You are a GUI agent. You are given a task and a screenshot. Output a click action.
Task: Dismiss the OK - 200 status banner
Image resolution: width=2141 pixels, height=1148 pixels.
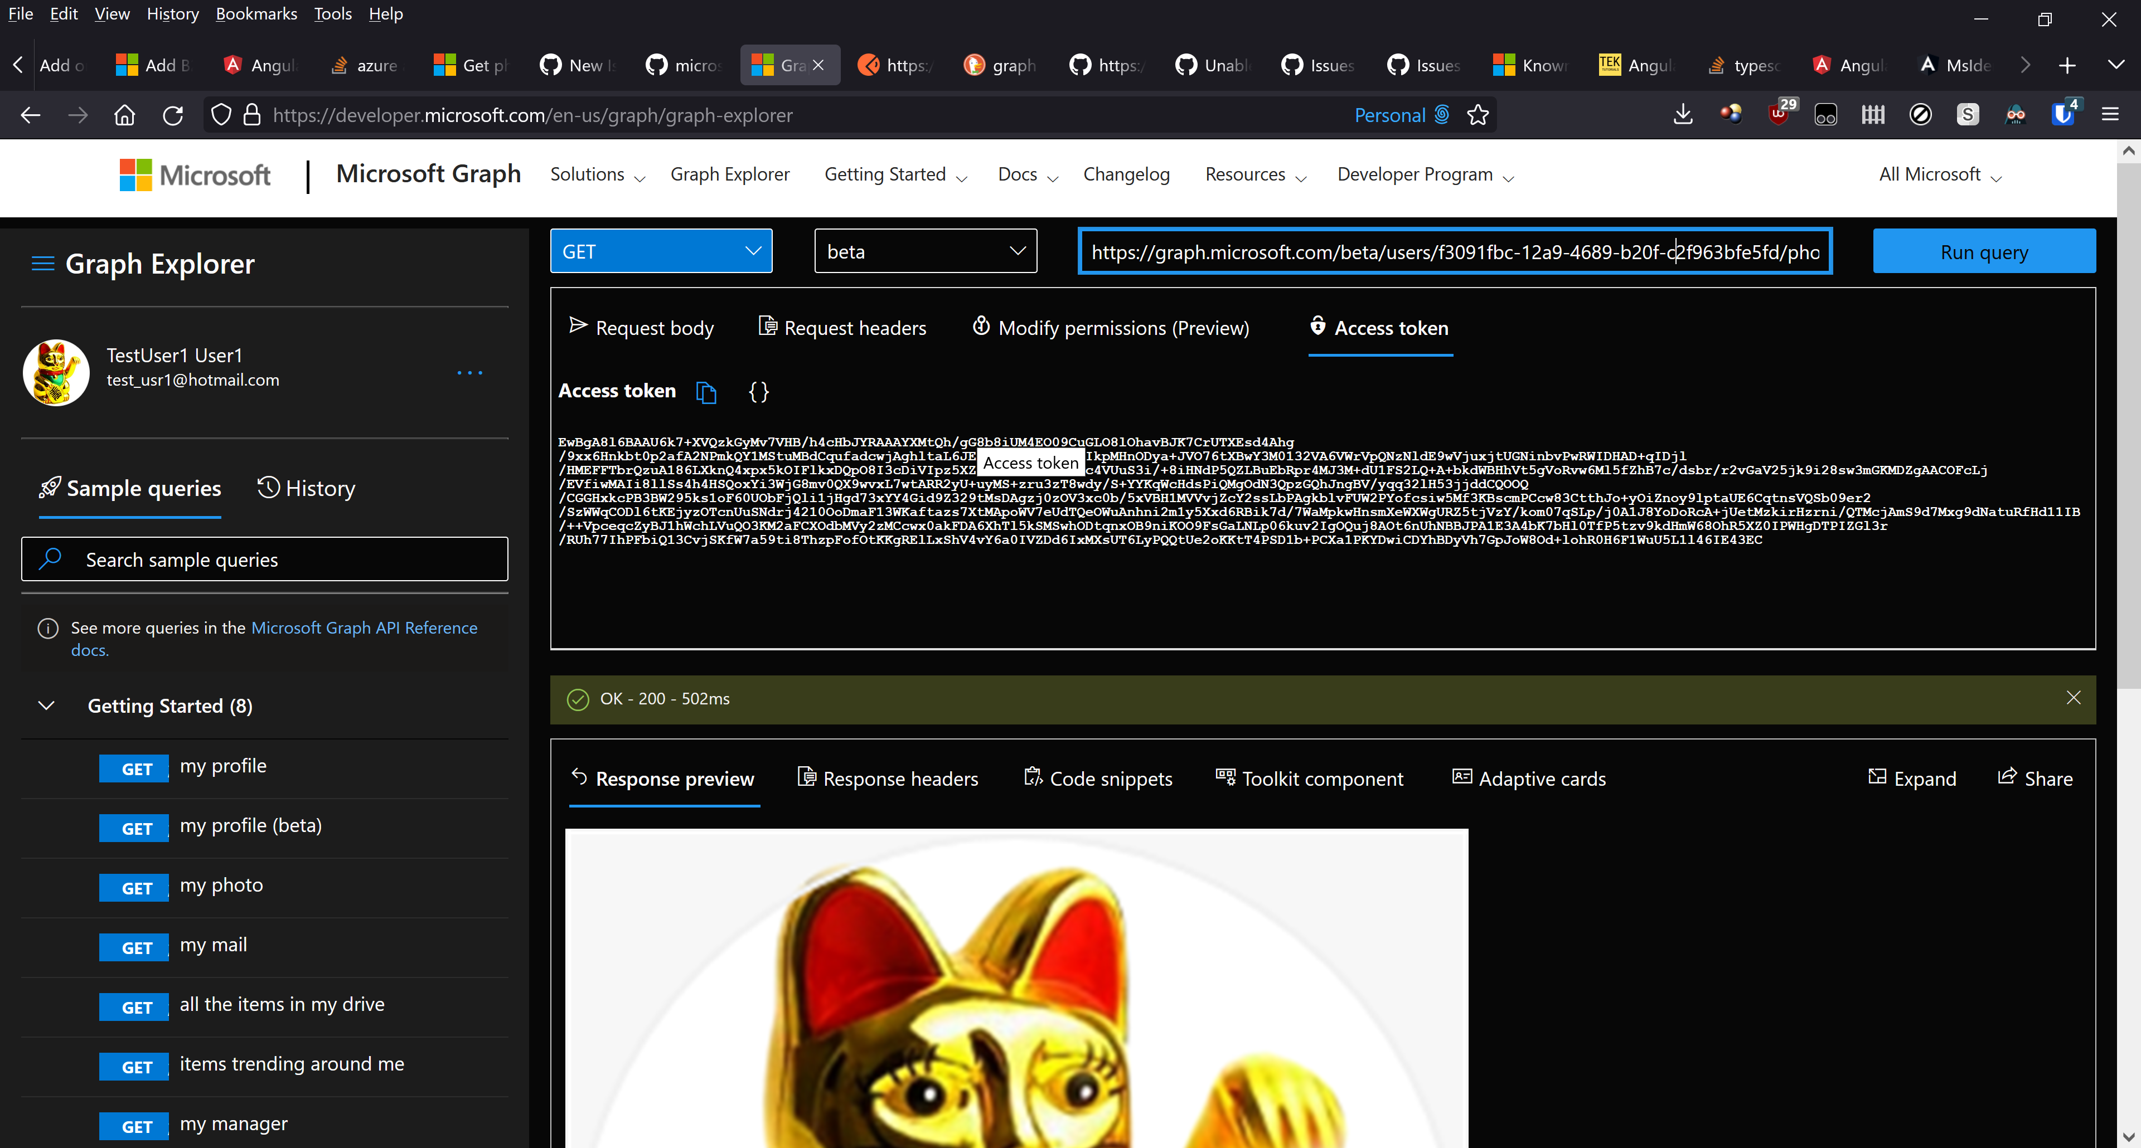pyautogui.click(x=2074, y=698)
